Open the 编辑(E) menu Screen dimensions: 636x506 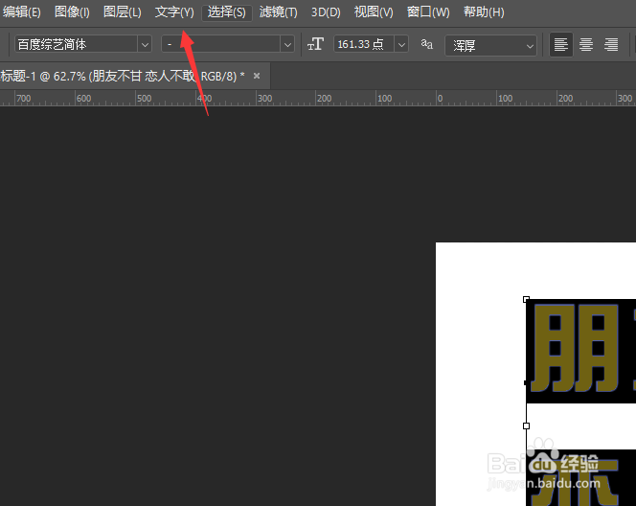[x=21, y=12]
